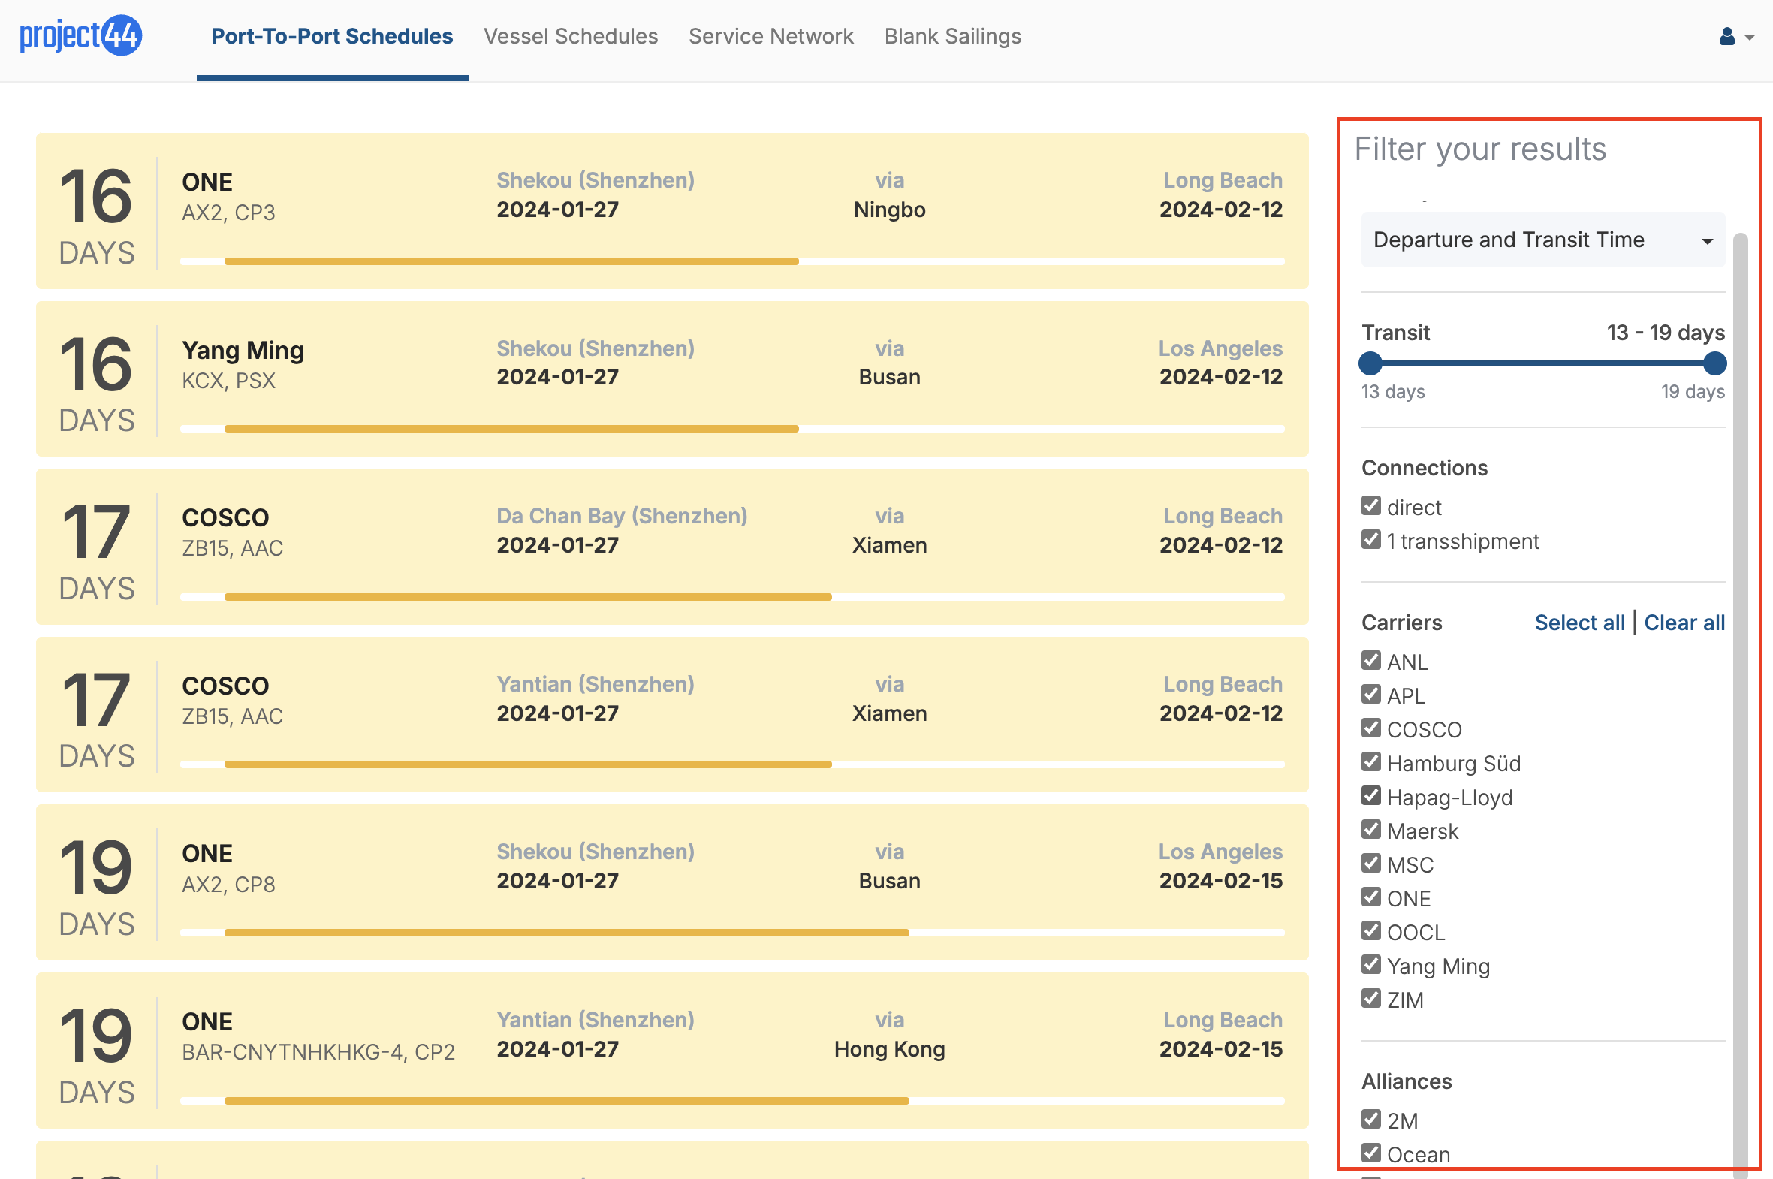Toggle the Maersk carrier checkbox
This screenshot has height=1179, width=1773.
1370,830
